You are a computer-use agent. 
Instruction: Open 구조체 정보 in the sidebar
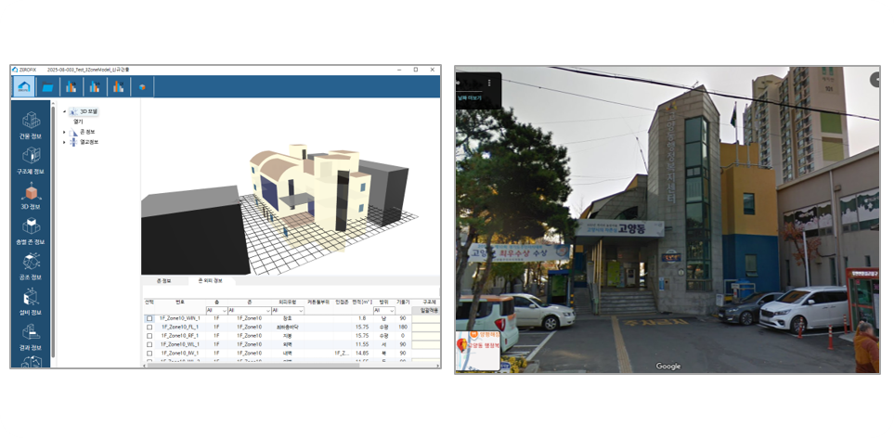pyautogui.click(x=31, y=161)
